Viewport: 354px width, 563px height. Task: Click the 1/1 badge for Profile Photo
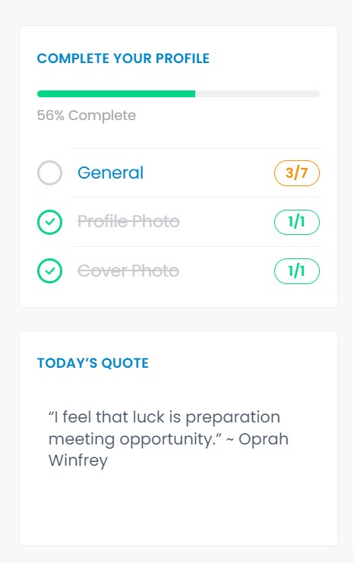[297, 223]
